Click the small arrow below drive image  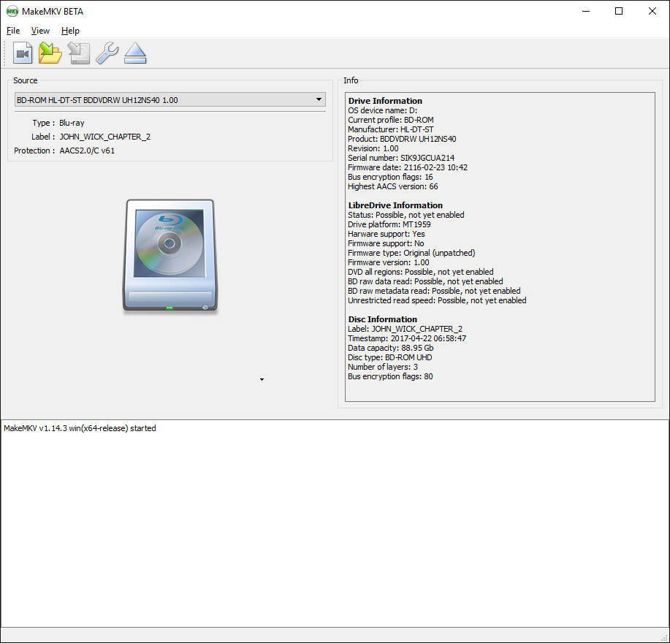[262, 379]
